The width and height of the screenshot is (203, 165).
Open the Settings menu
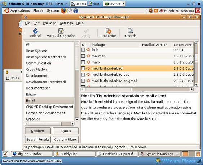[66, 23]
